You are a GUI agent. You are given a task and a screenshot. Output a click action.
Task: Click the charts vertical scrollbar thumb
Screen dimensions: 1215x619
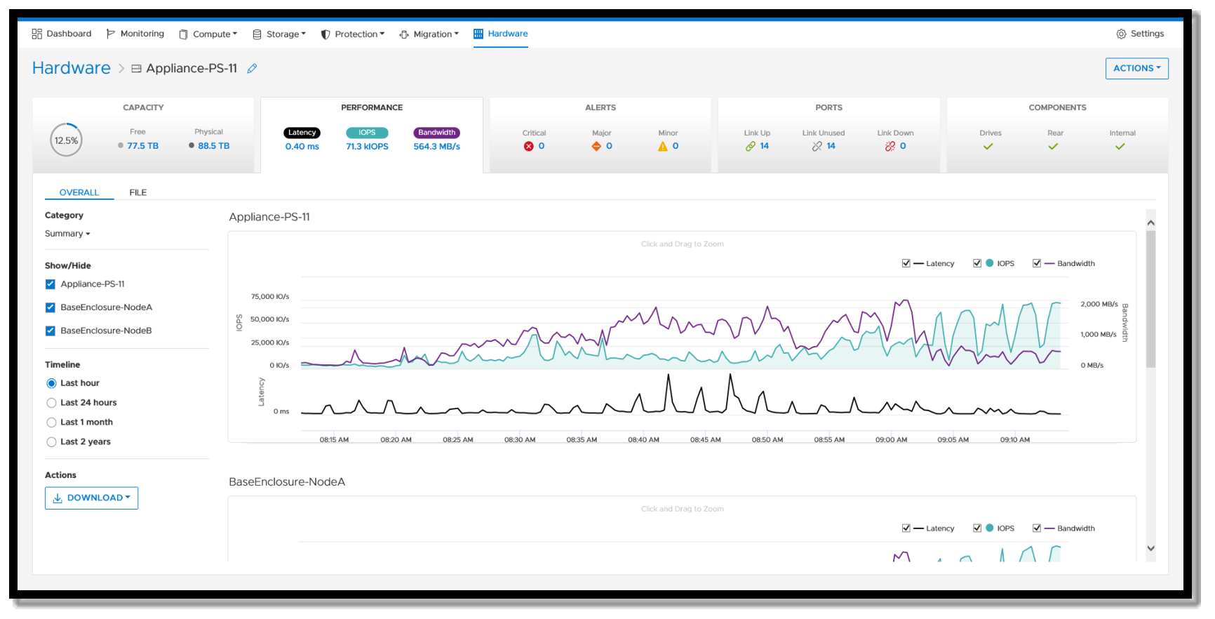coord(1150,298)
